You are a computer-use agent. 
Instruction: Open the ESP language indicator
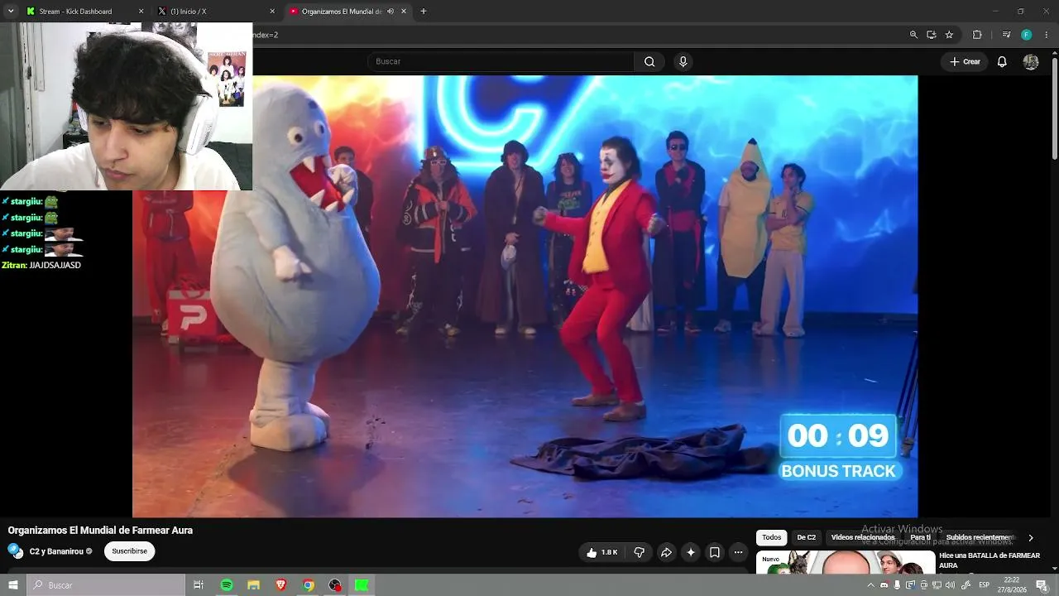click(x=985, y=585)
